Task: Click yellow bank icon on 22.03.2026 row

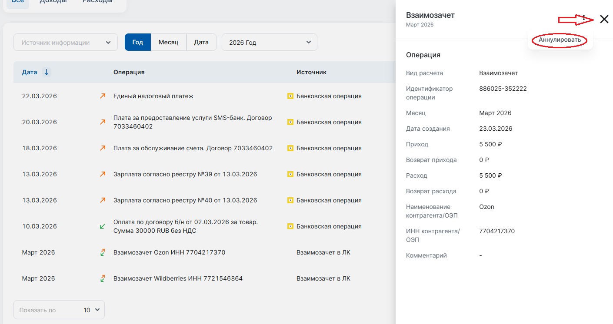Action: pyautogui.click(x=290, y=96)
